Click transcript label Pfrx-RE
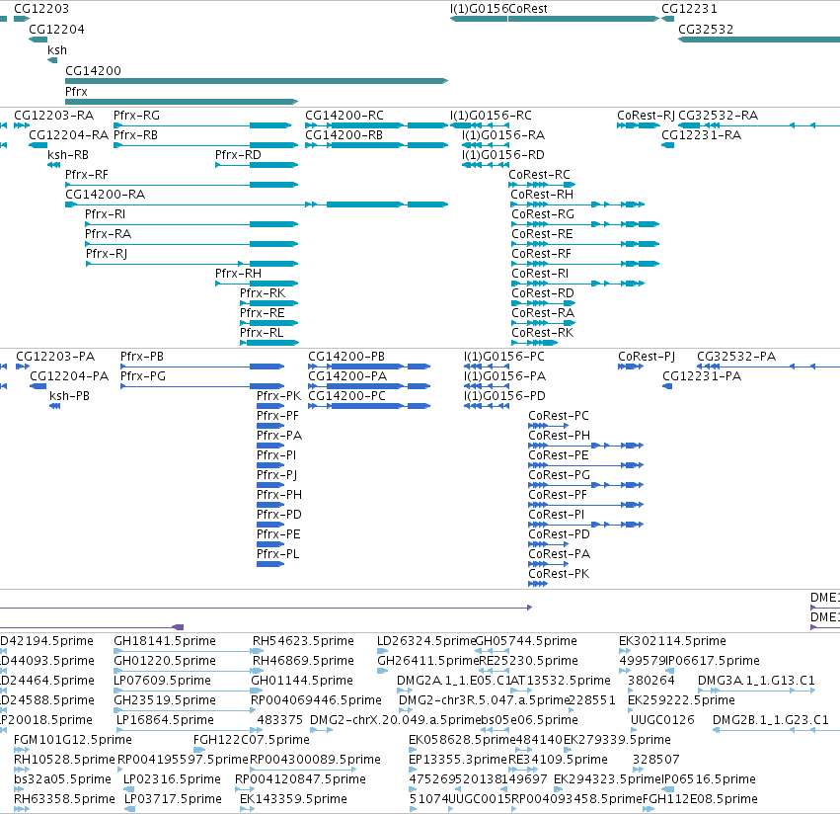This screenshot has width=840, height=814. (262, 313)
